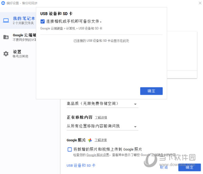Screen dimensions: 203x174
Task: Expand the 高品质 upload quality dropdown
Action: (x=103, y=104)
